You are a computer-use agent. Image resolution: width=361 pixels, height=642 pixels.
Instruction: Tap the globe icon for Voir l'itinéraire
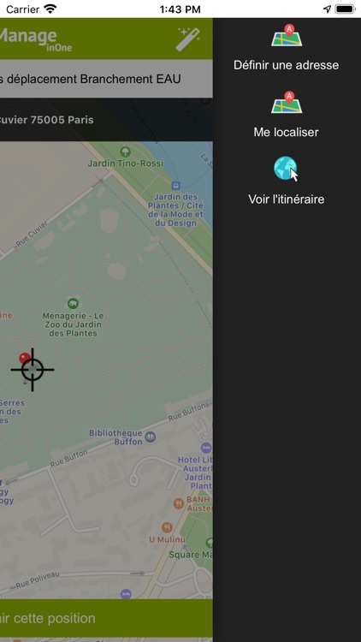pyautogui.click(x=286, y=169)
